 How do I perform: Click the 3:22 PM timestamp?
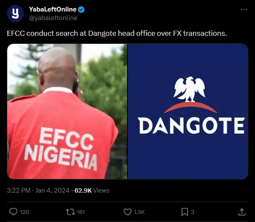19,190
